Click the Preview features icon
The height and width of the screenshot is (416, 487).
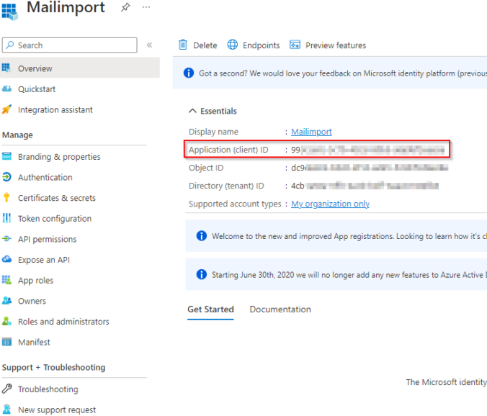coord(295,45)
